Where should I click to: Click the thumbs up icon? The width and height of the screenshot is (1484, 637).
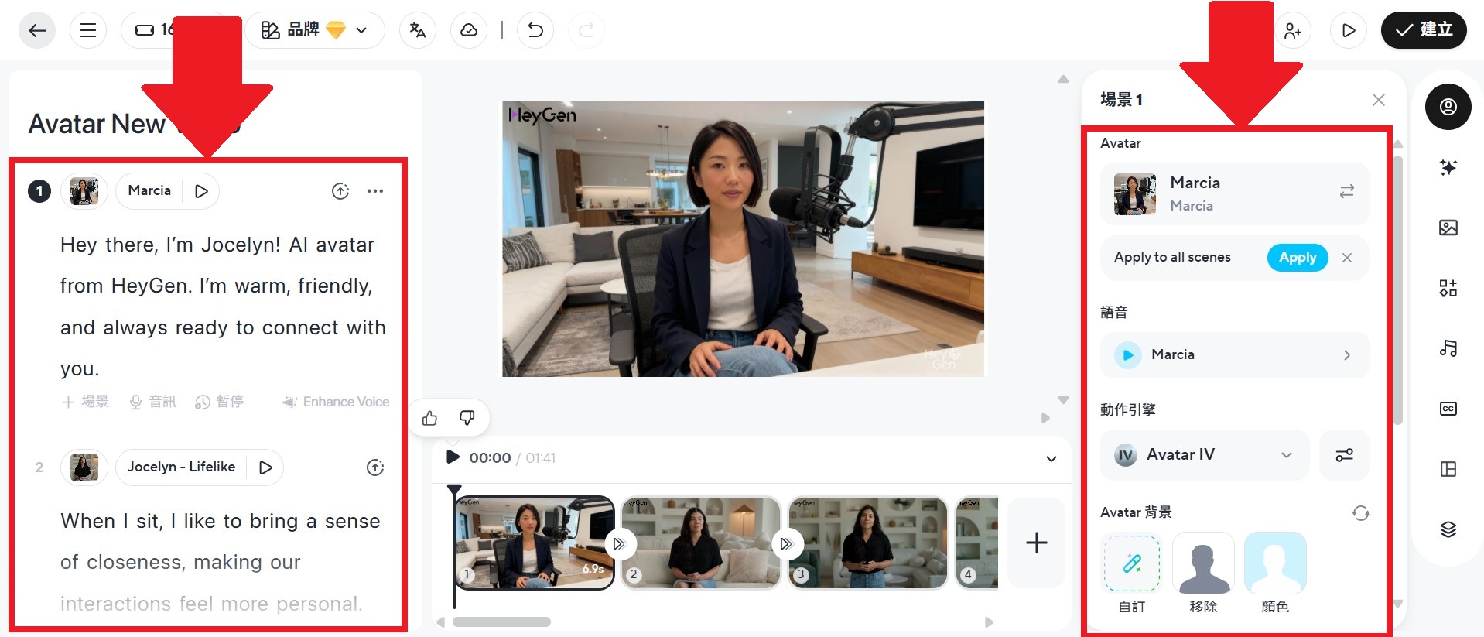click(430, 419)
